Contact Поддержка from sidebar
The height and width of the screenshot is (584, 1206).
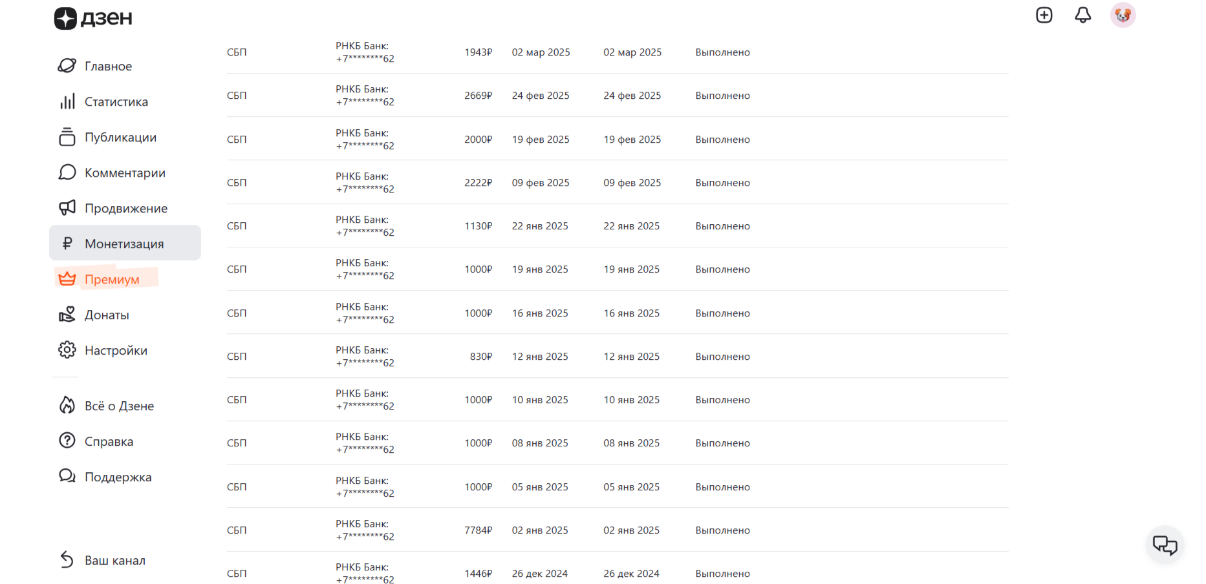click(x=118, y=477)
